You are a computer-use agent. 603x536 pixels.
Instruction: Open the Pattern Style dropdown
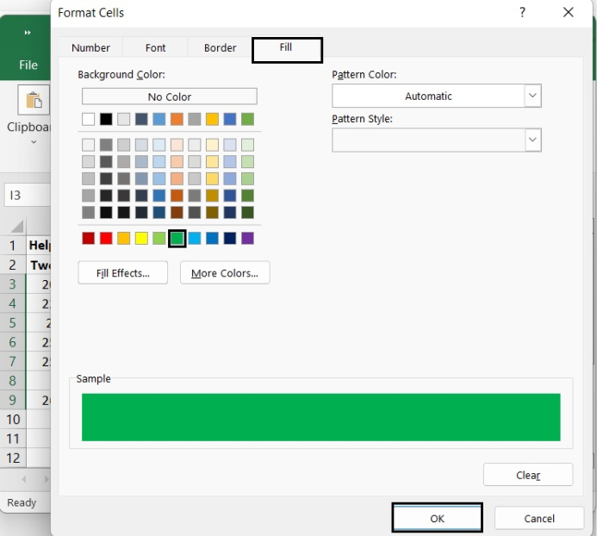point(532,140)
